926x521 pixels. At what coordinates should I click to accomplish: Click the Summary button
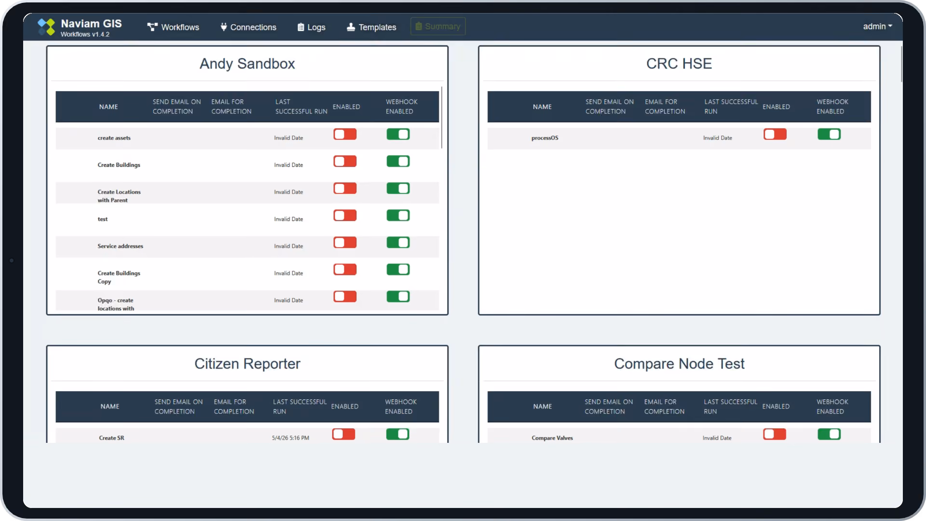[x=438, y=27]
